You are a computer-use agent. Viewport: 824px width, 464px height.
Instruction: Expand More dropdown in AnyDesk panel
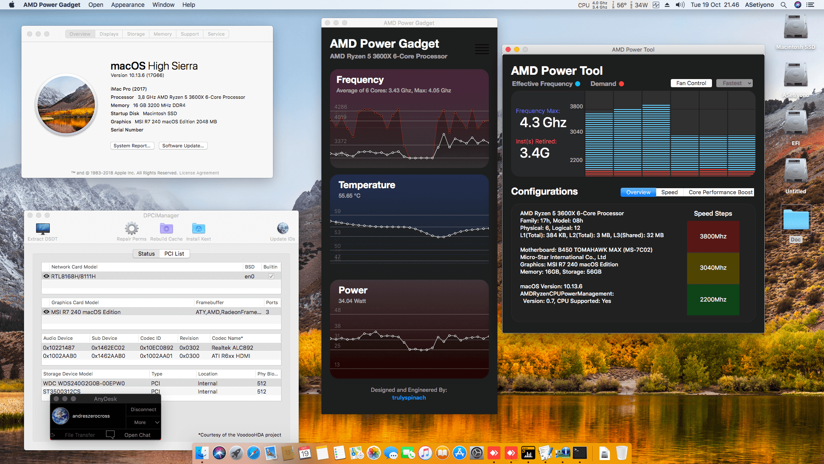[x=146, y=422]
